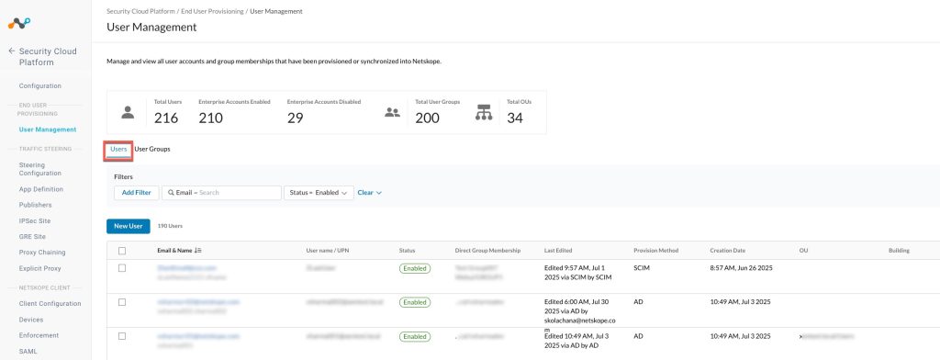Viewport: 940px width, 360px height.
Task: Open Client Configuration in the sidebar
Action: [x=50, y=304]
